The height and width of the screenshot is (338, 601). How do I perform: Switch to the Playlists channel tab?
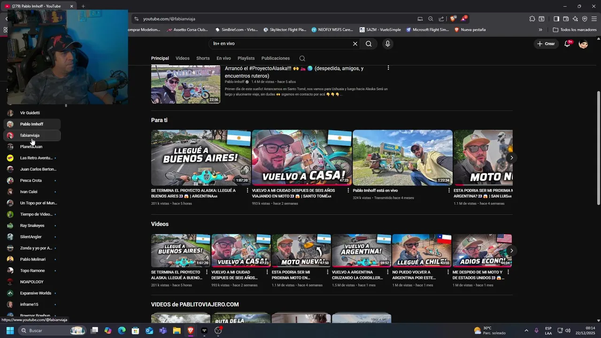pos(246,58)
